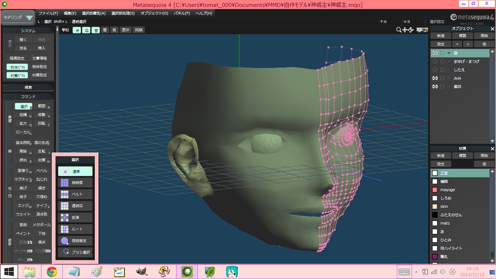Toggle visibility of みみ object
Viewport: 496px width, 279px height.
435,78
